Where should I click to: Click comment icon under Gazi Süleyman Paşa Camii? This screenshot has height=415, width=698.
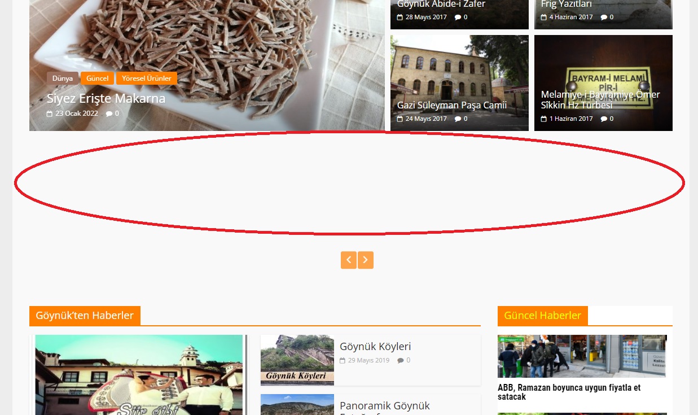tap(458, 119)
